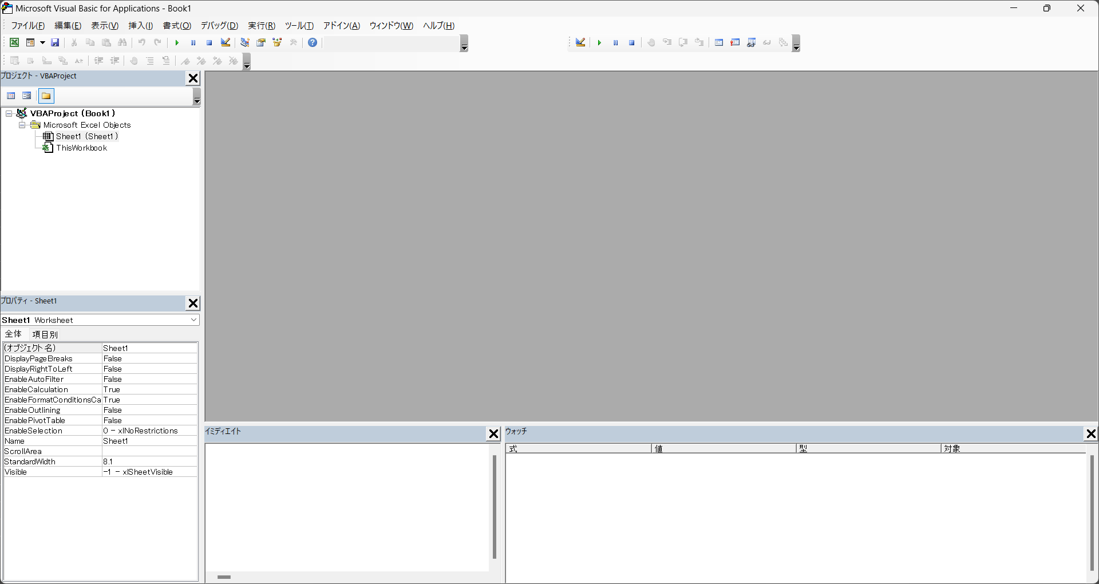This screenshot has height=584, width=1099.
Task: Click the Help question mark button
Action: tap(313, 42)
